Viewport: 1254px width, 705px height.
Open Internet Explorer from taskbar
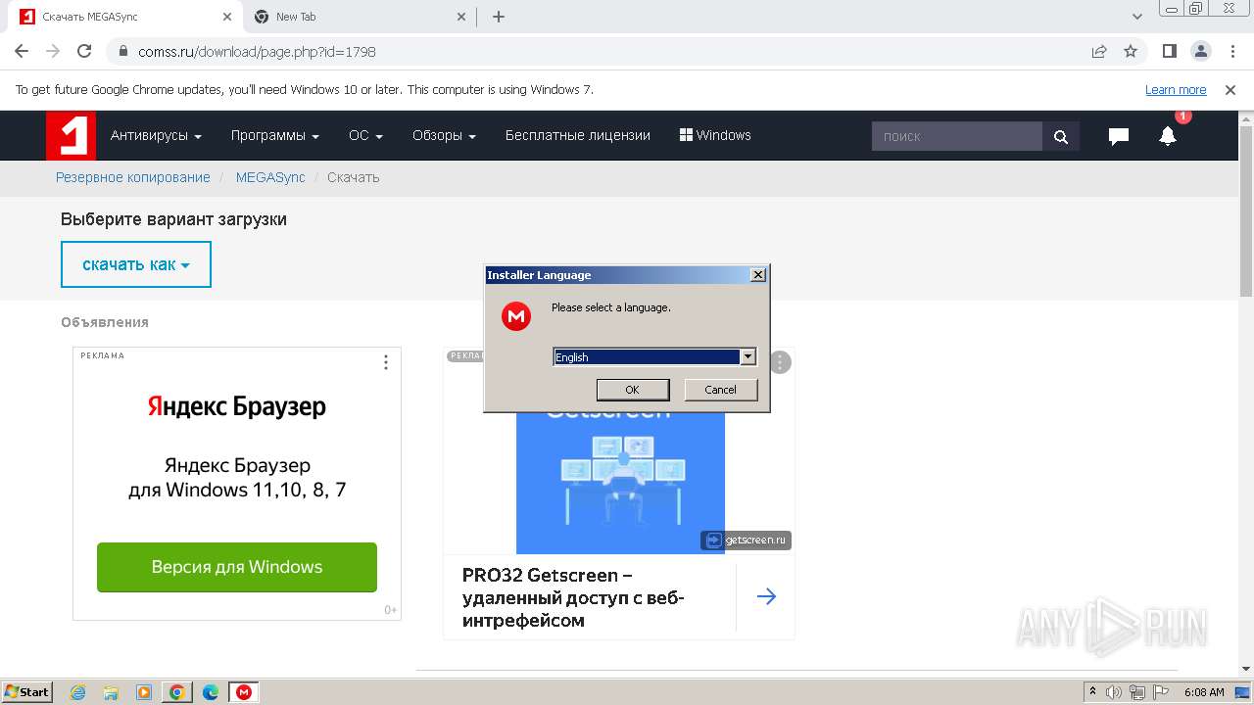[x=78, y=692]
